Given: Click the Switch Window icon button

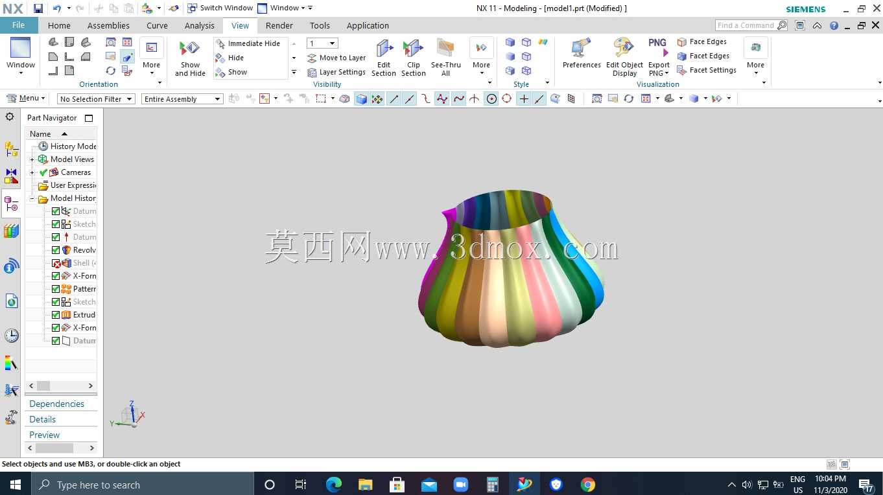Looking at the screenshot, I should 220,8.
